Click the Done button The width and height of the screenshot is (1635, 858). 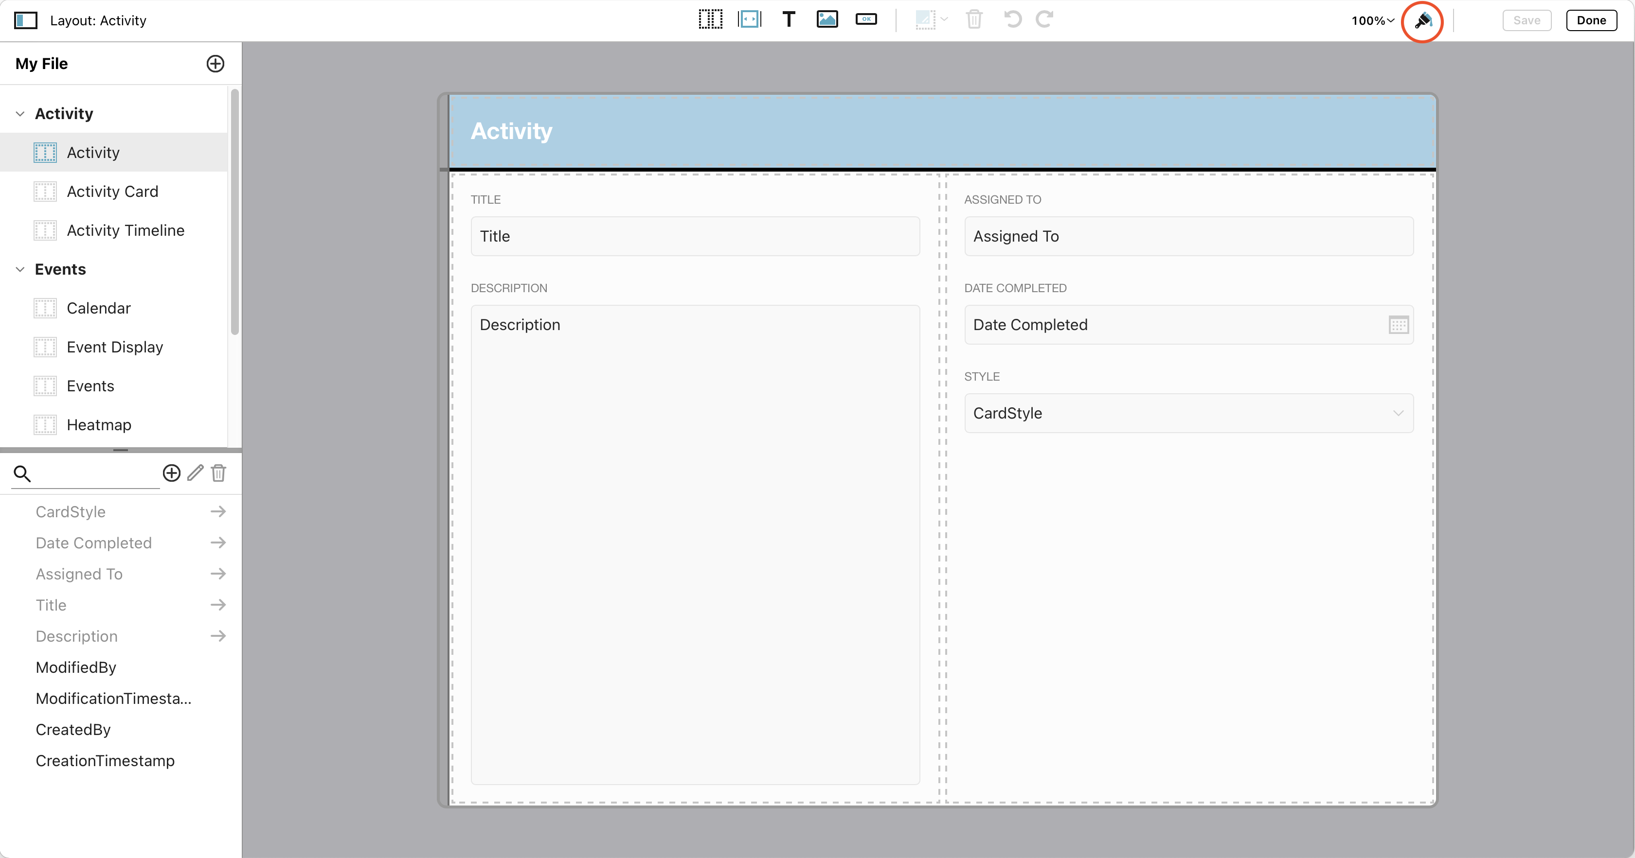pyautogui.click(x=1591, y=19)
